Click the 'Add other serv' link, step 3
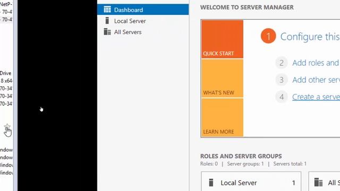This screenshot has height=191, width=340. coord(316,80)
